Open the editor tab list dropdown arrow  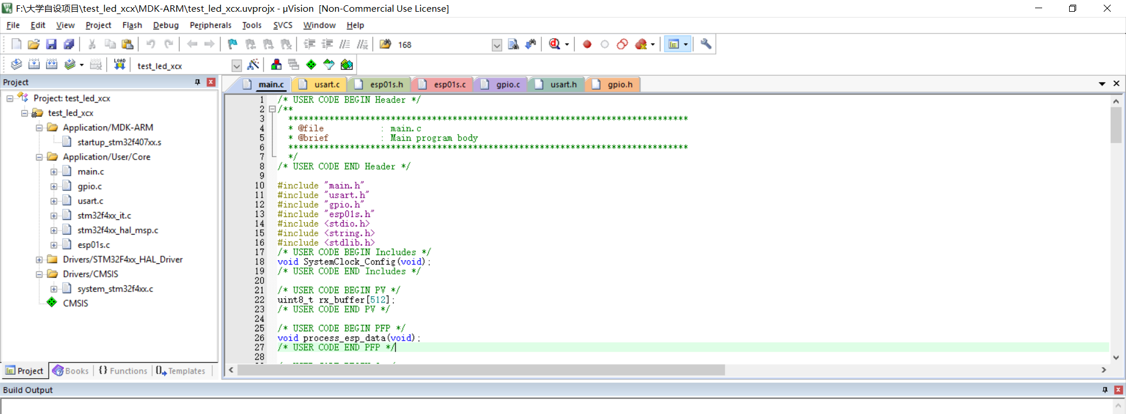click(x=1102, y=84)
